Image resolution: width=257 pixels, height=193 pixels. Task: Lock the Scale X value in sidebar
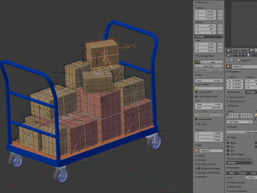click(220, 44)
